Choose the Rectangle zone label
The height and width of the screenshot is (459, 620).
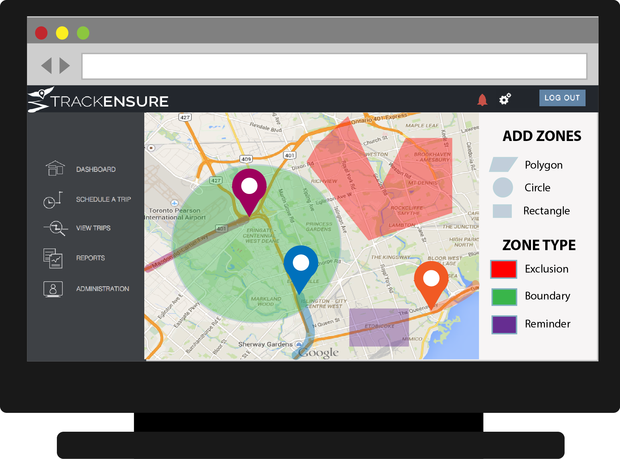click(x=547, y=211)
